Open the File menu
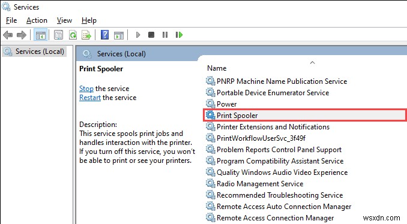The width and height of the screenshot is (407, 224). pyautogui.click(x=11, y=20)
